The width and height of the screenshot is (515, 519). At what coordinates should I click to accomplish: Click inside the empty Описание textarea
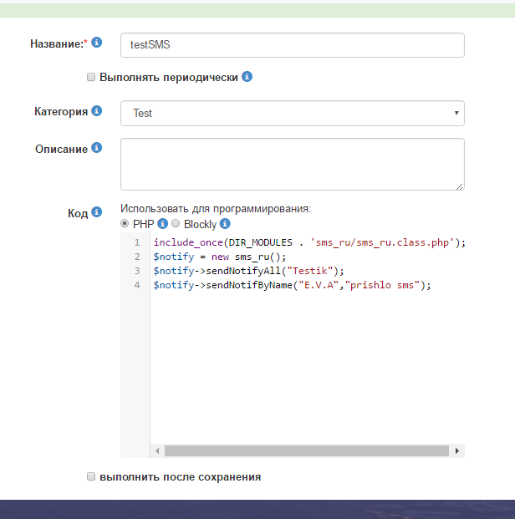(x=292, y=164)
